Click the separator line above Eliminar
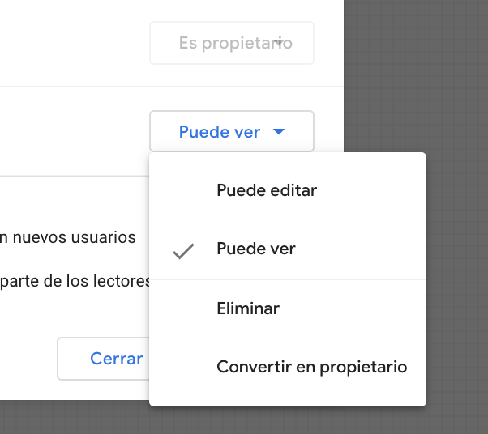 (x=288, y=279)
